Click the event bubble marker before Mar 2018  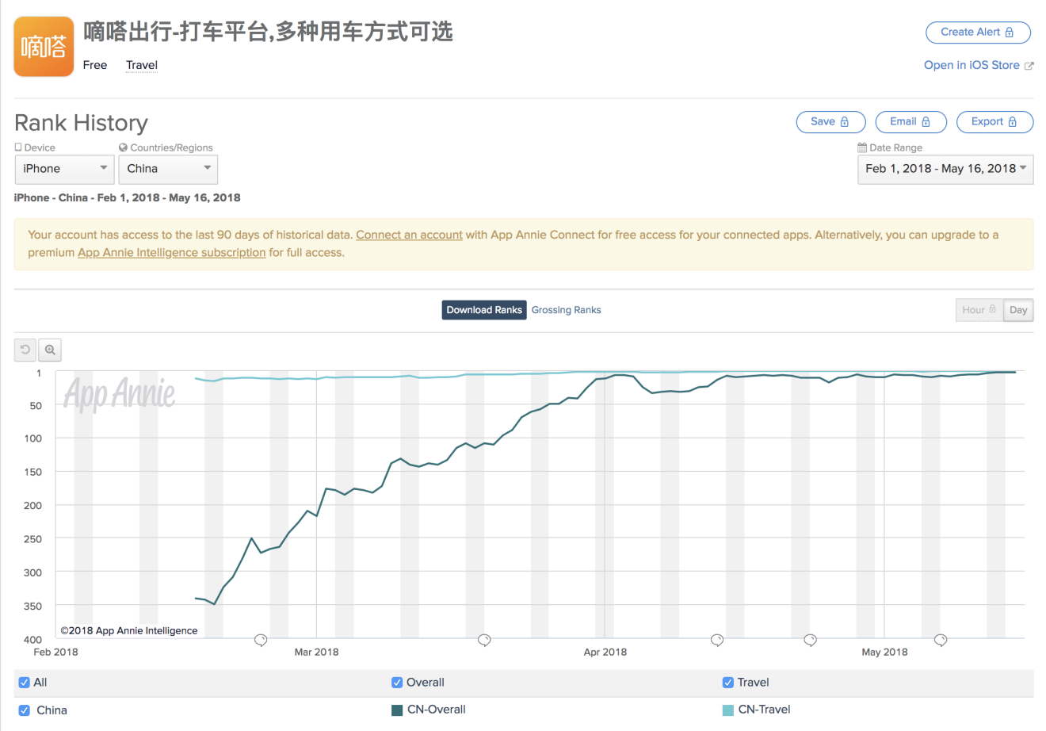click(261, 640)
